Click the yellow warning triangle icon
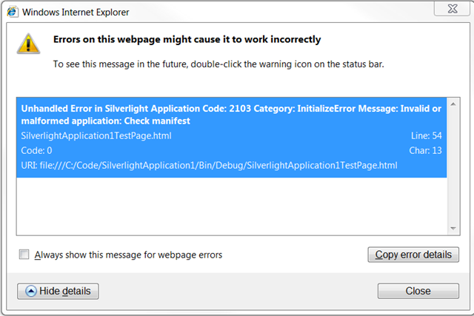474x316 pixels. point(28,44)
